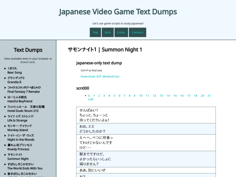Select Summon Night in the sidebar
236x177 pixels.
[x=18, y=159]
